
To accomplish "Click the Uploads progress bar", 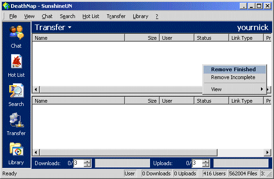I will (241, 163).
